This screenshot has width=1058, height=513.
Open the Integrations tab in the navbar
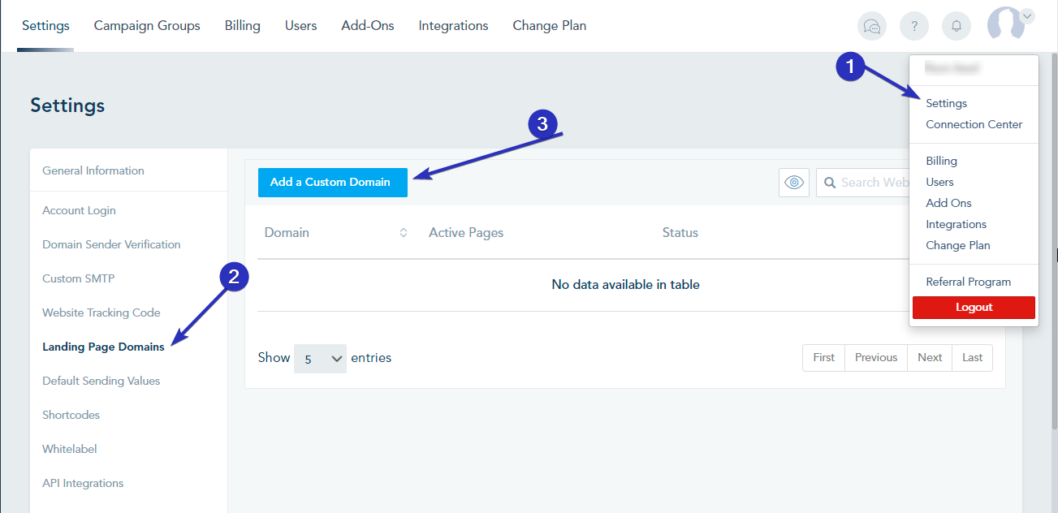(453, 25)
